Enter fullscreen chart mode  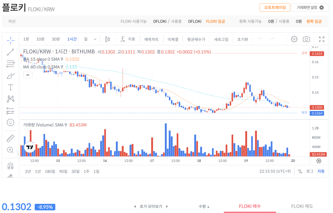321,39
